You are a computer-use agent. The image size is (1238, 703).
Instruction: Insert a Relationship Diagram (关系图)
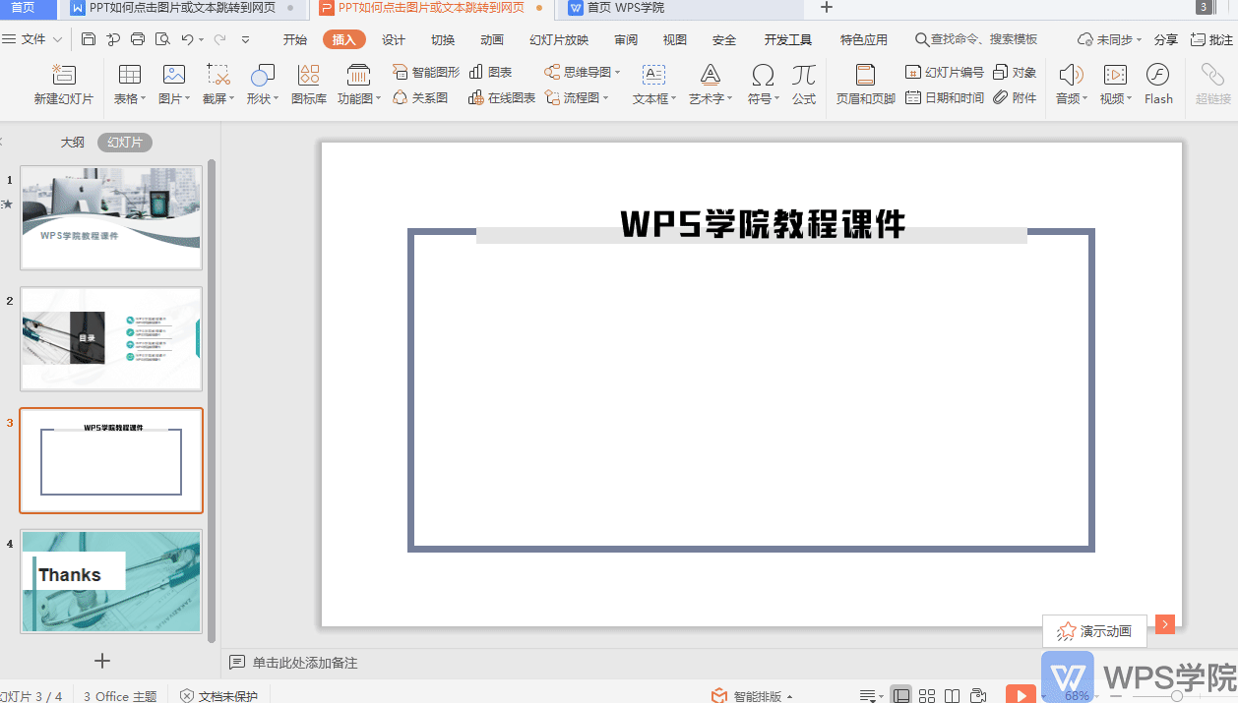(420, 97)
